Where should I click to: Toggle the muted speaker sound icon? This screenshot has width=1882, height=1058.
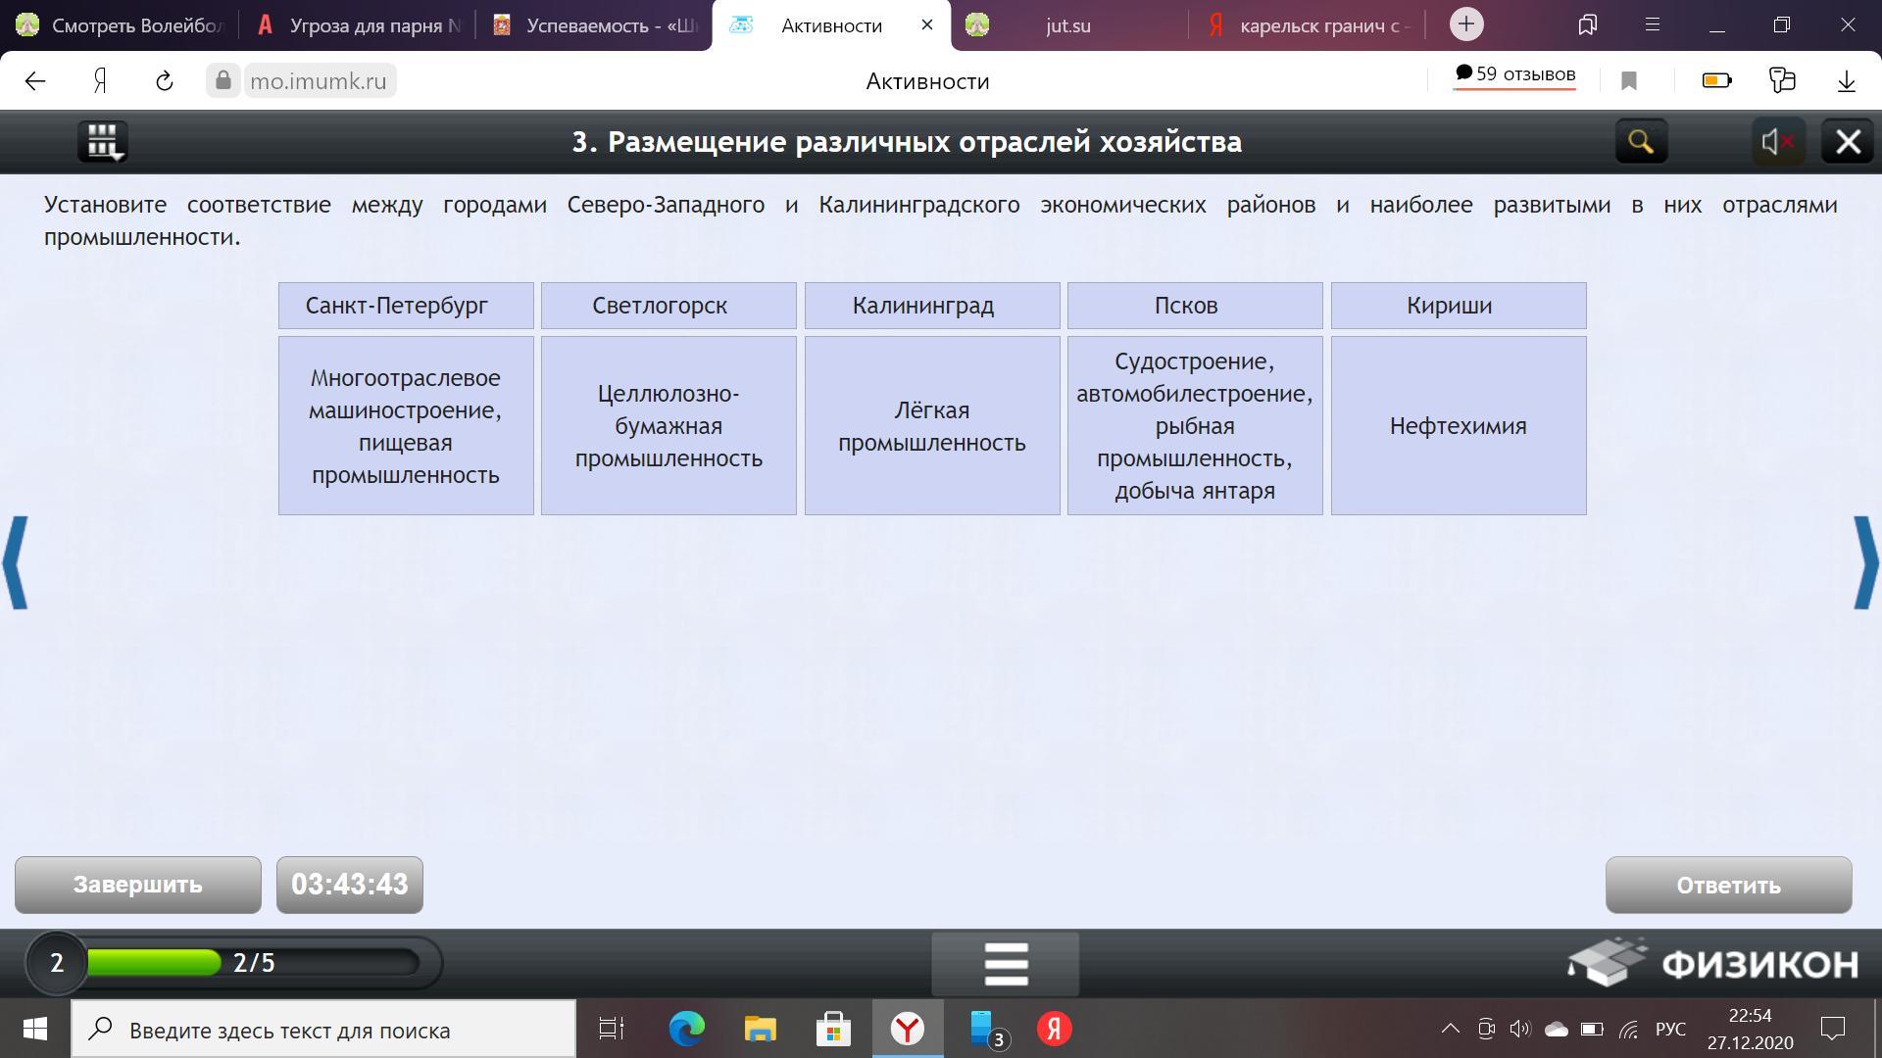tap(1777, 142)
